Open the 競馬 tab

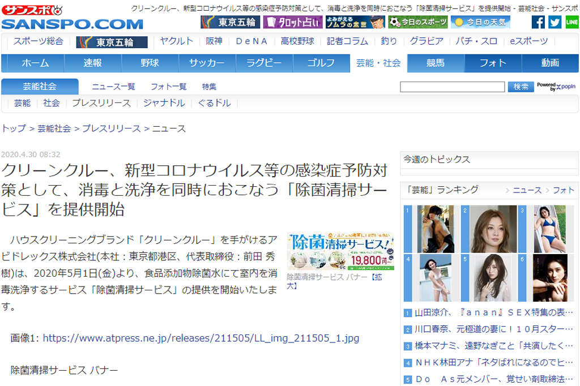point(436,63)
